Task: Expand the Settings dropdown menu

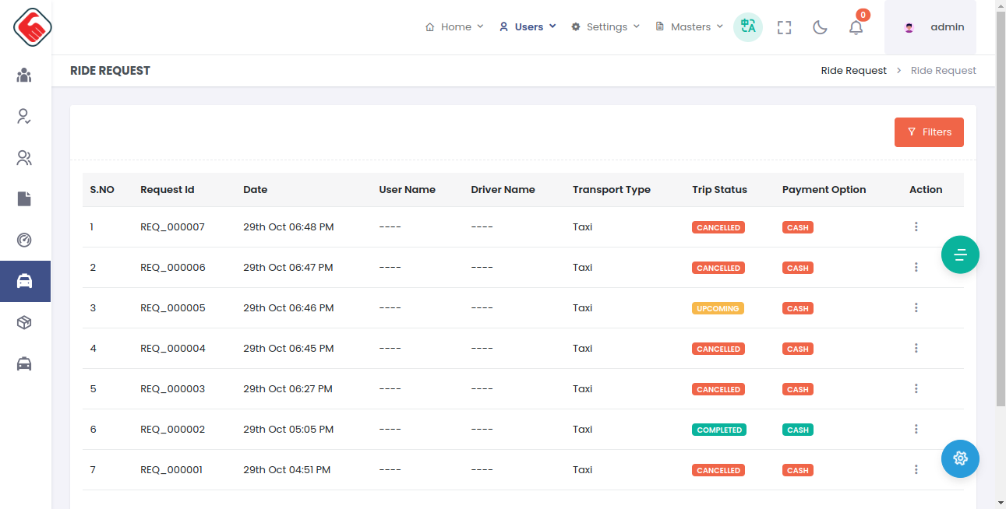Action: click(x=606, y=27)
